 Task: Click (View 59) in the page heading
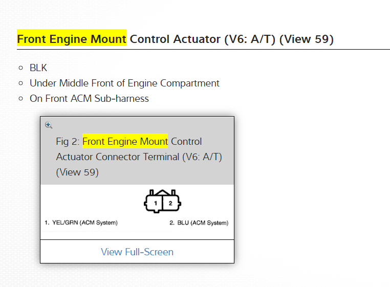click(x=307, y=39)
